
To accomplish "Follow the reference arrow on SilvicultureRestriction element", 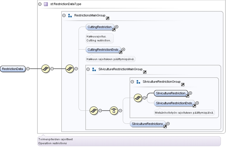I will click(x=187, y=96).
